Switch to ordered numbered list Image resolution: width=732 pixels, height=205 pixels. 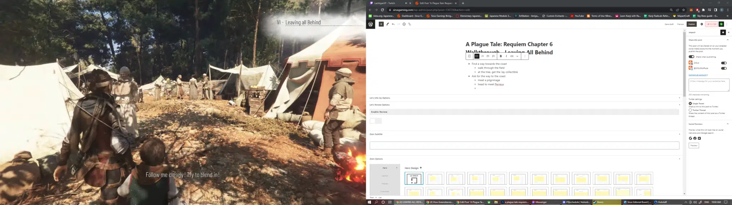pyautogui.click(x=482, y=56)
